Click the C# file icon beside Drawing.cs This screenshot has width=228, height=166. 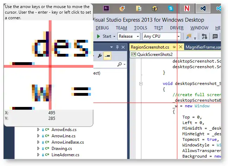[47, 148]
